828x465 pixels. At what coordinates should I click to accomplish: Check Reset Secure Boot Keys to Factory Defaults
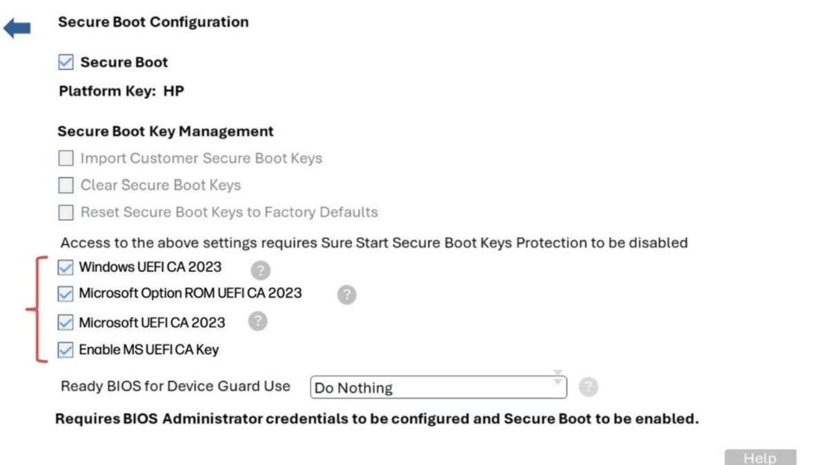click(66, 212)
